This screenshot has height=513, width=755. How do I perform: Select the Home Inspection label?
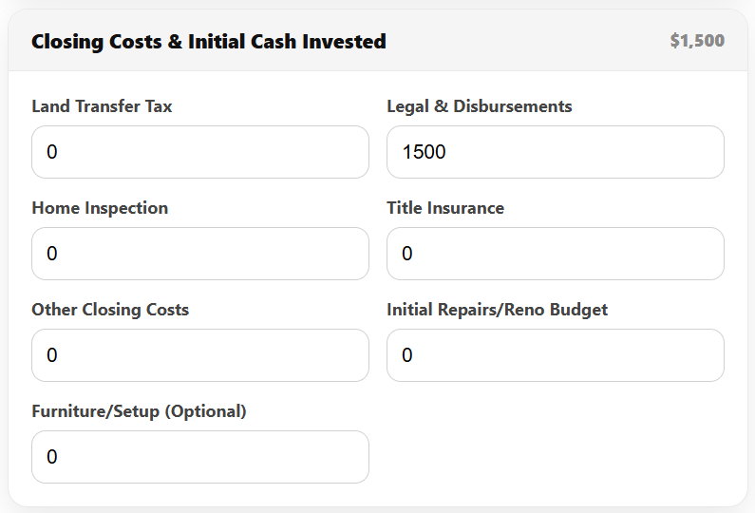pyautogui.click(x=100, y=208)
